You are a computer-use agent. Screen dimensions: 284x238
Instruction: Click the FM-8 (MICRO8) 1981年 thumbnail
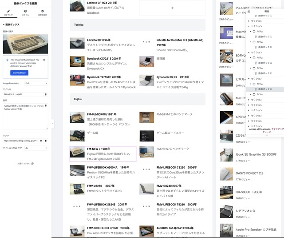coord(77,117)
